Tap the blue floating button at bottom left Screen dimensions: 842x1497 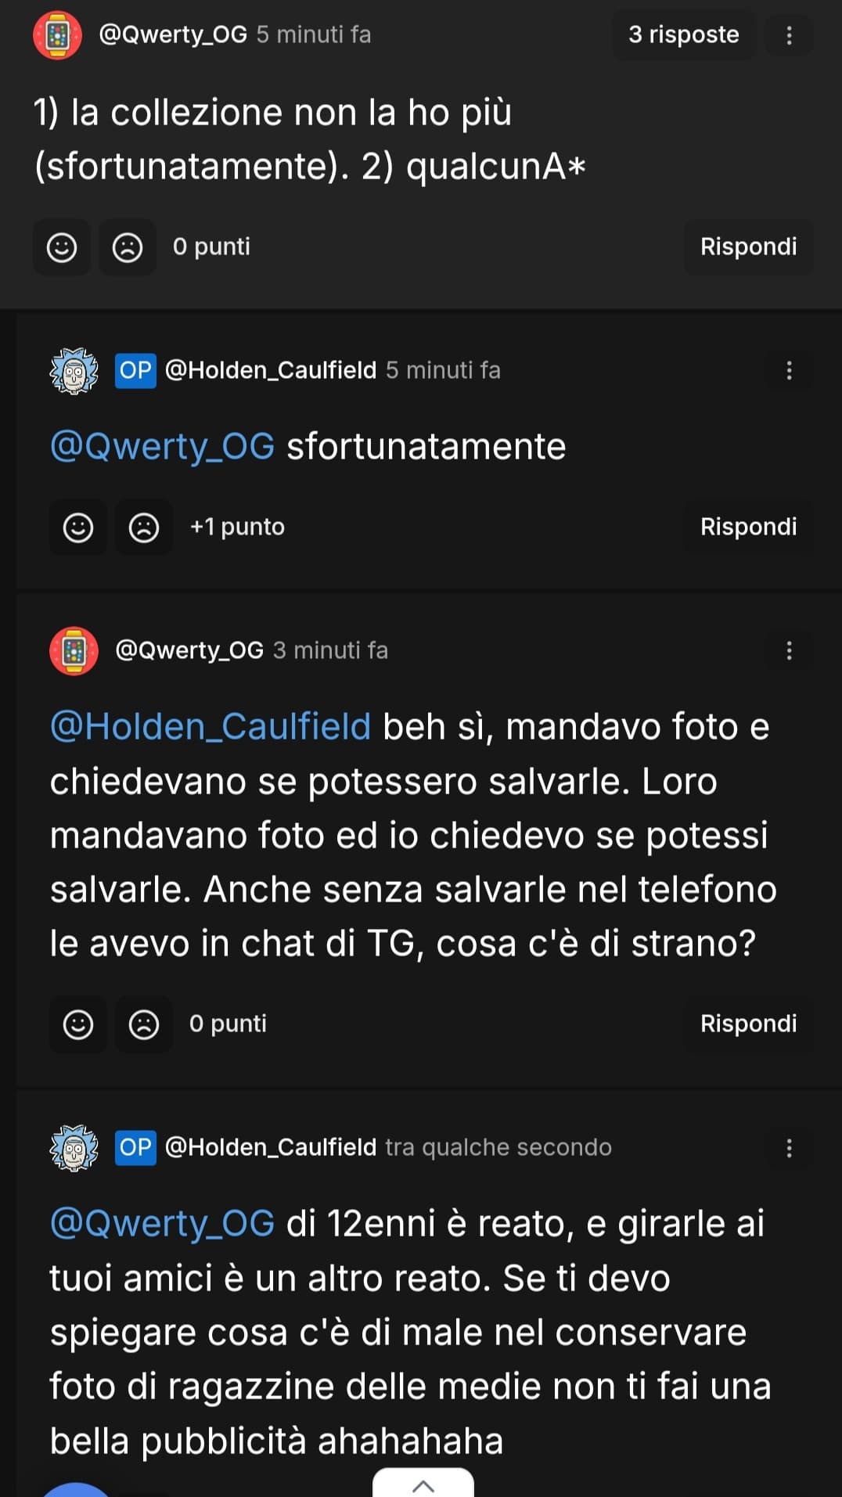pyautogui.click(x=75, y=1490)
